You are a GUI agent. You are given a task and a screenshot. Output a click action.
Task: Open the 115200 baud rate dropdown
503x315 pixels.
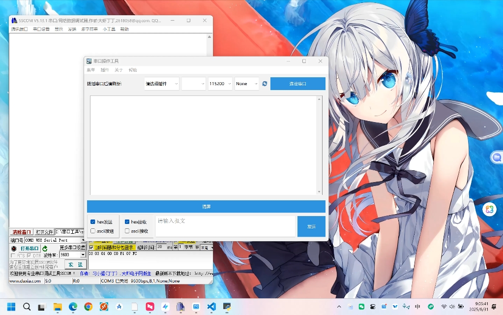[x=220, y=84]
